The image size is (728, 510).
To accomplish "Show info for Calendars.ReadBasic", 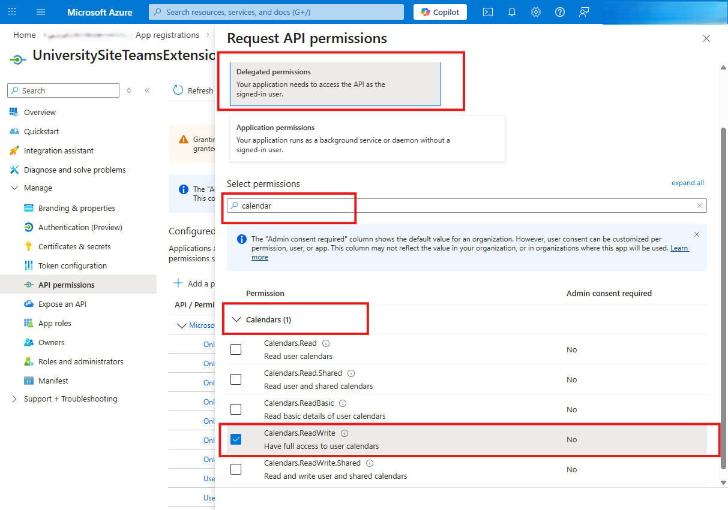I will click(x=343, y=403).
